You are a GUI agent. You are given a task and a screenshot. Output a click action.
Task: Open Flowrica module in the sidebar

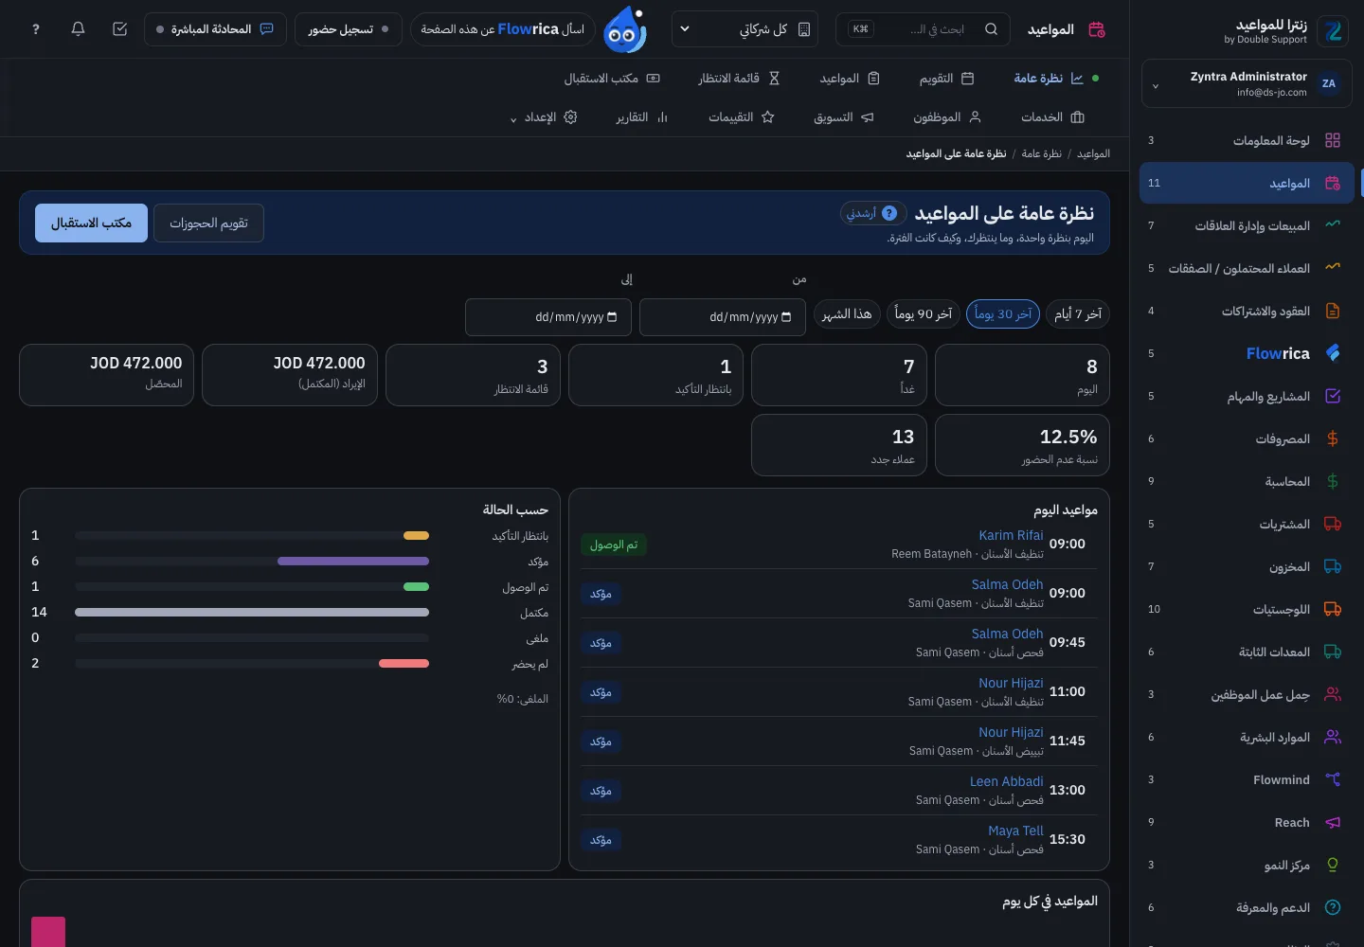pyautogui.click(x=1246, y=353)
